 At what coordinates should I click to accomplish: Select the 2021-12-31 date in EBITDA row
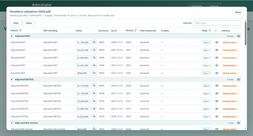tap(117, 93)
